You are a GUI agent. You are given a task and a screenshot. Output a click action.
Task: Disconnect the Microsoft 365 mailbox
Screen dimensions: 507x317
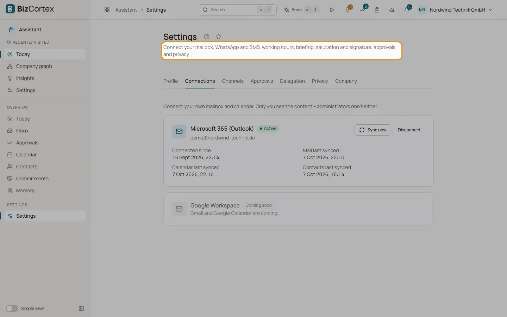pyautogui.click(x=409, y=130)
